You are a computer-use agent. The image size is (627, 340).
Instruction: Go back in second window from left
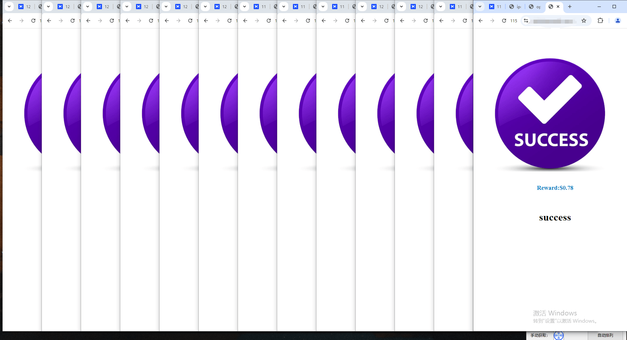[49, 21]
